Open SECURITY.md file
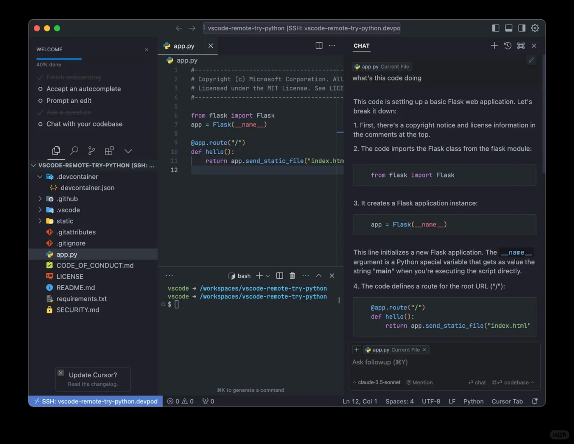 (x=93, y=310)
